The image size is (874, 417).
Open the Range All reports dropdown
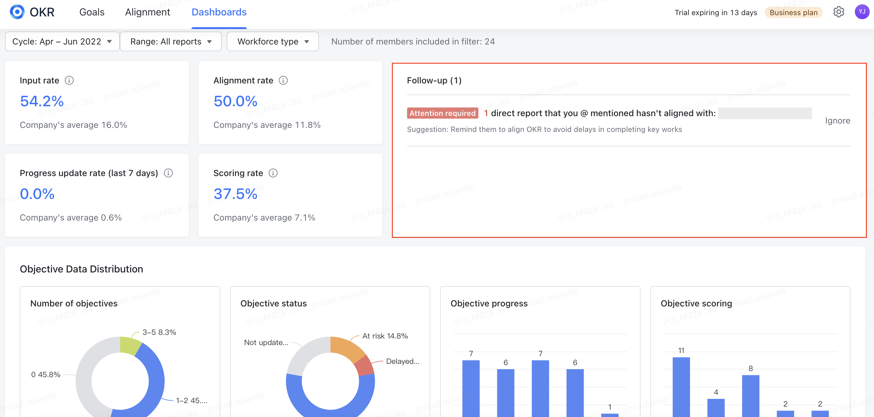point(171,41)
